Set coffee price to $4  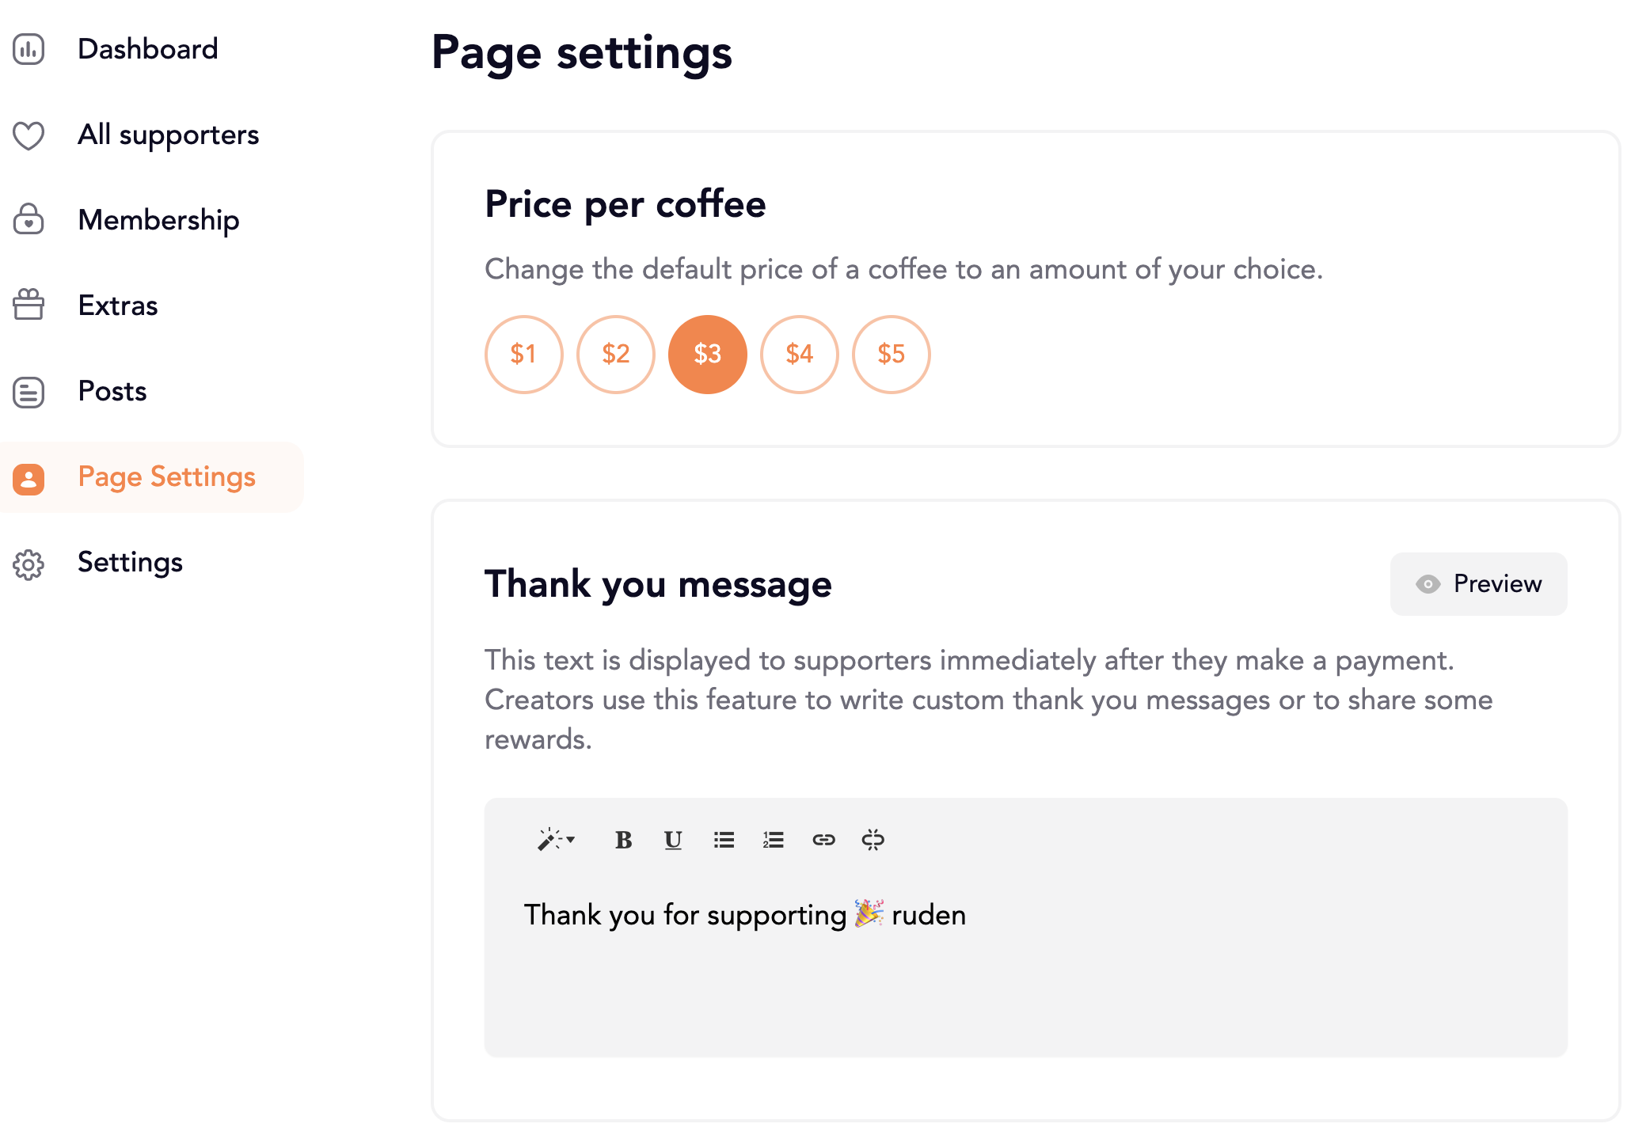click(x=799, y=354)
